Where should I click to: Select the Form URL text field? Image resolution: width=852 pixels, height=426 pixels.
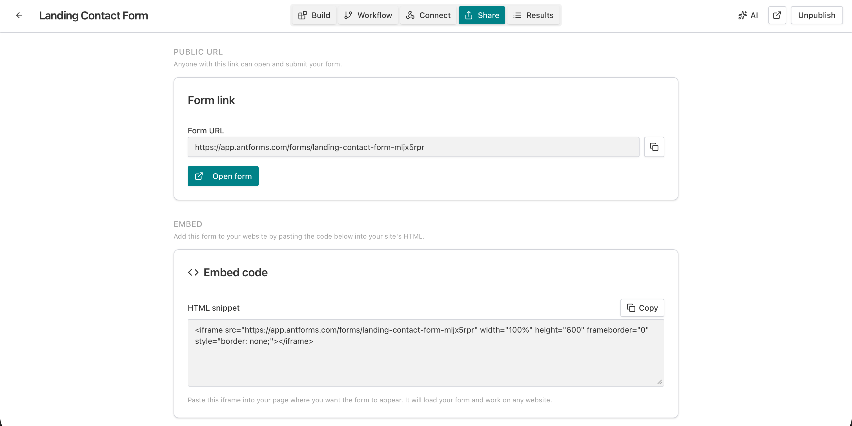(x=413, y=147)
